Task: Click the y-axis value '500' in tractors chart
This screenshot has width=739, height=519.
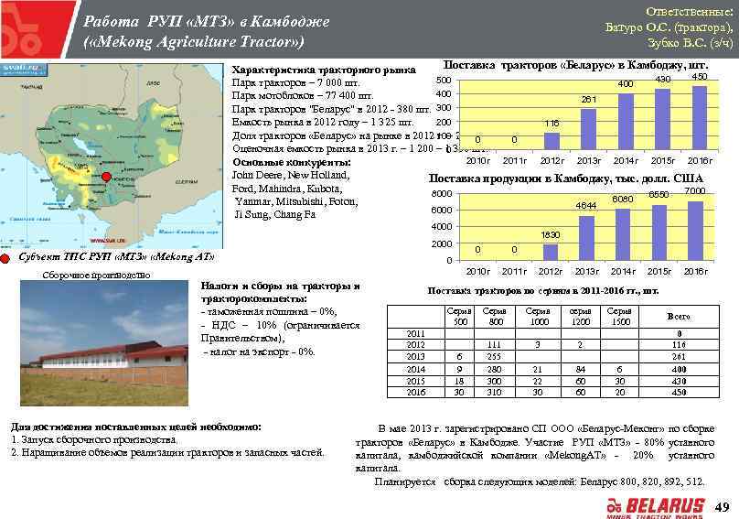Action: pyautogui.click(x=444, y=80)
